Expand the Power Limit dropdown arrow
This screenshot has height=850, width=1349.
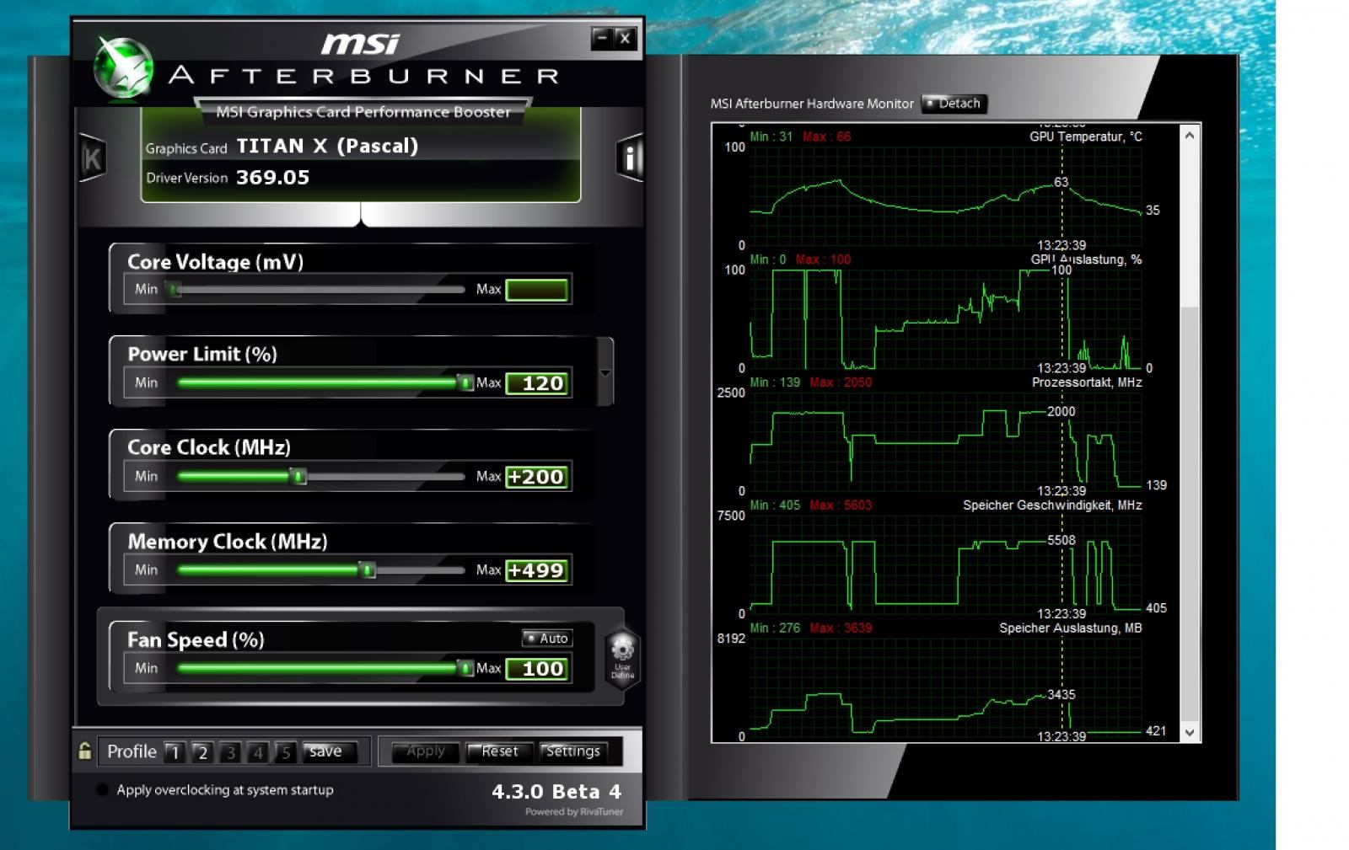pyautogui.click(x=605, y=372)
